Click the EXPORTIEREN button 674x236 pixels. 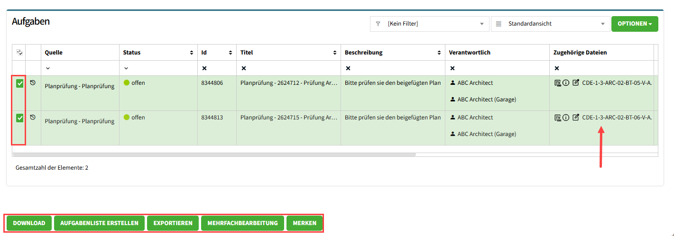(x=173, y=223)
